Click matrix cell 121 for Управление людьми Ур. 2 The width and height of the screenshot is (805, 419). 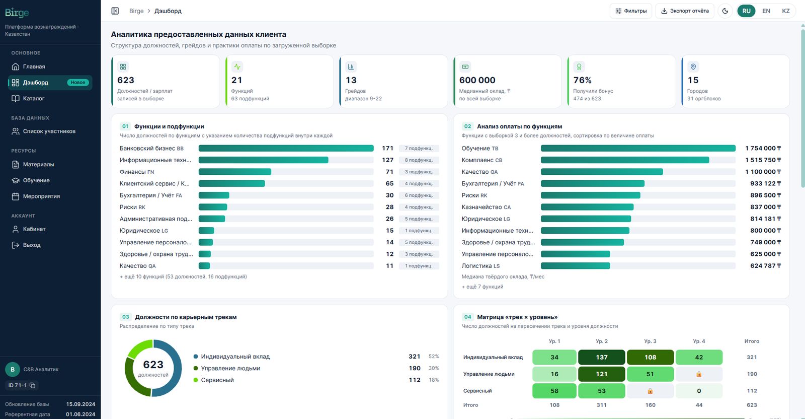point(602,374)
